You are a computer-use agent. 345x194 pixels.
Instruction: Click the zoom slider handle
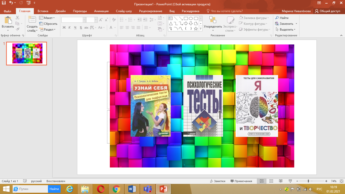(x=308, y=181)
